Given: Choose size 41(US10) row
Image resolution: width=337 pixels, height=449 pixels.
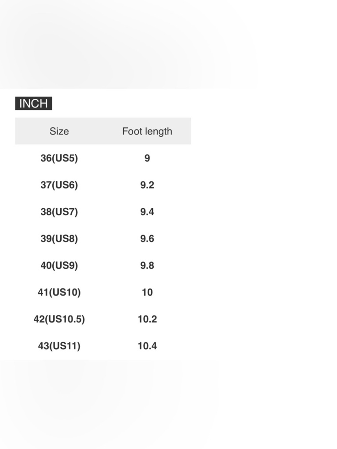Looking at the screenshot, I should pos(103,292).
